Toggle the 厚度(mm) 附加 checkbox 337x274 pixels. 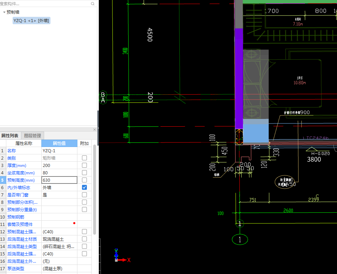[84, 165]
